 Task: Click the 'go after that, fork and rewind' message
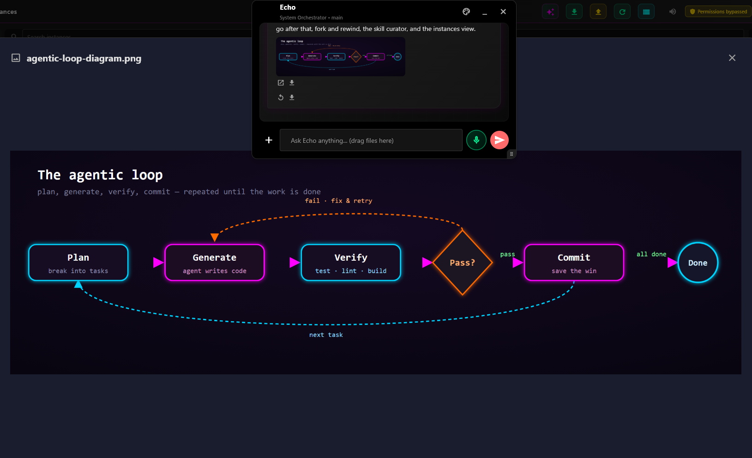coord(376,29)
